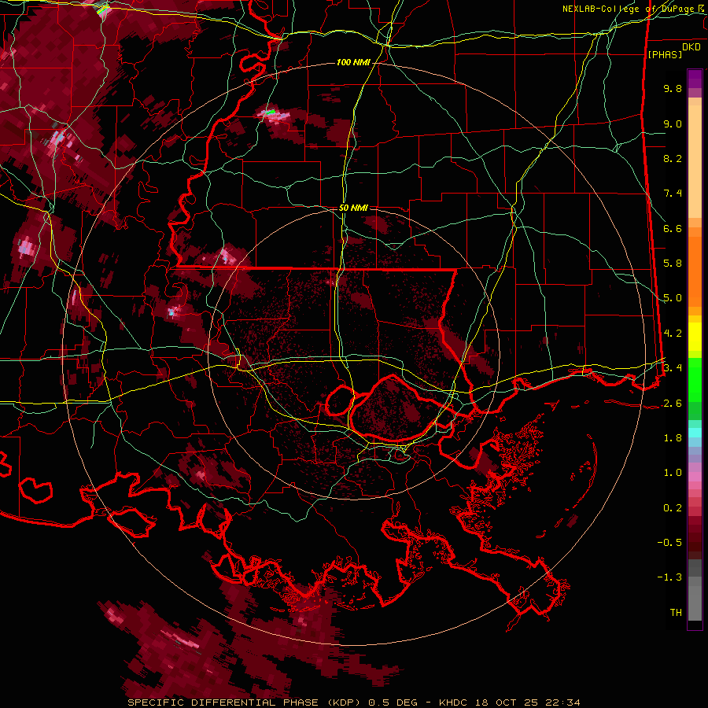Select the TH threshold label

676,613
